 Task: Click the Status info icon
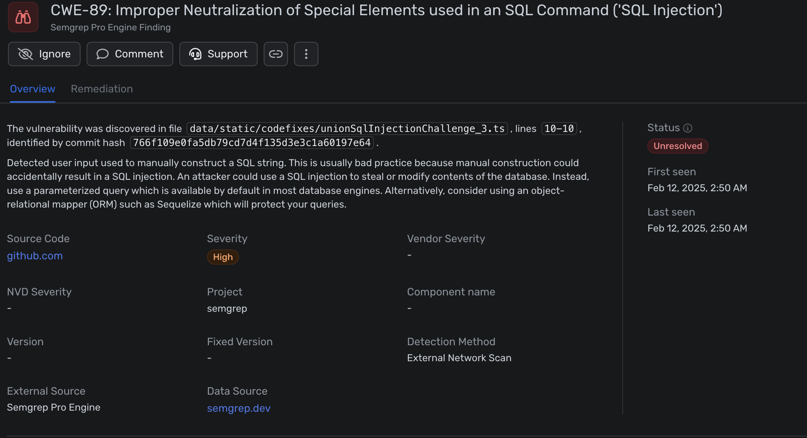pos(688,128)
